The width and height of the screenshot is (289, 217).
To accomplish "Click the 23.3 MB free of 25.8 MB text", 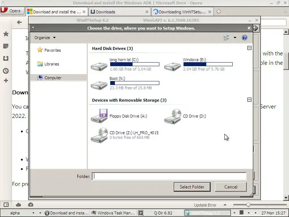I will [x=131, y=88].
